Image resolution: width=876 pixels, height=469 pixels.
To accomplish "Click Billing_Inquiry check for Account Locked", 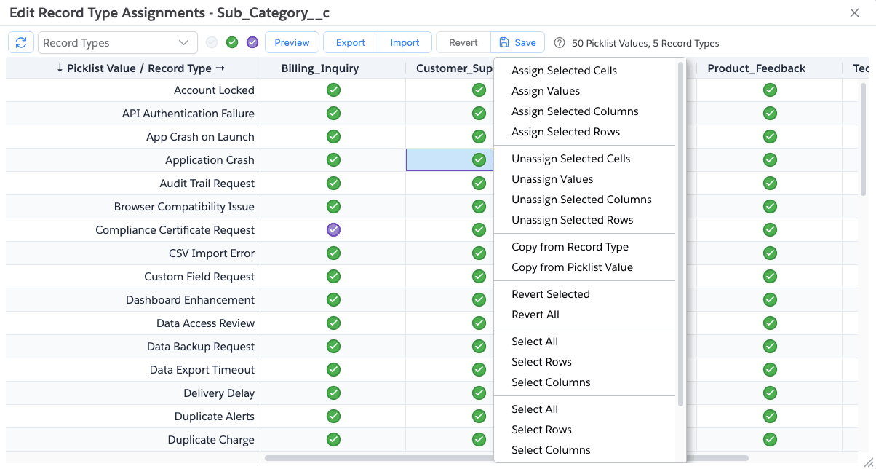I will pyautogui.click(x=333, y=90).
